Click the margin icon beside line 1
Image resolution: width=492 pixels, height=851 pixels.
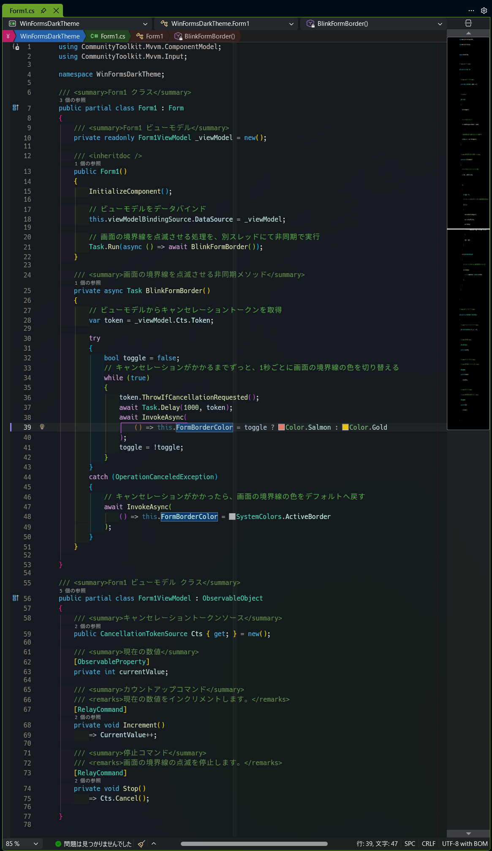point(16,47)
